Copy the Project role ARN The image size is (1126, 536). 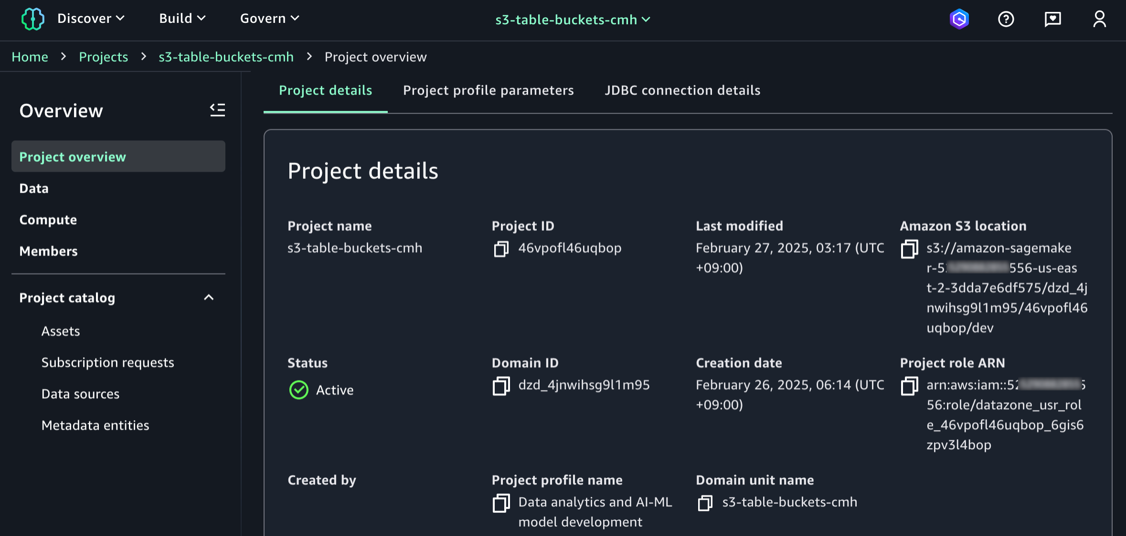pos(909,385)
